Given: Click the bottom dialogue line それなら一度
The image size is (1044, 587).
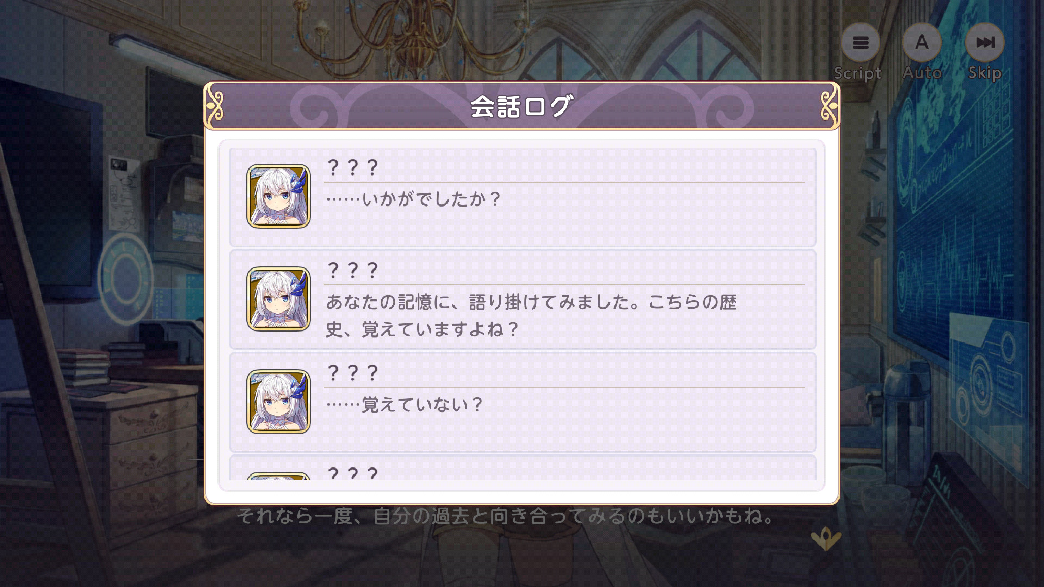Looking at the screenshot, I should 507,516.
